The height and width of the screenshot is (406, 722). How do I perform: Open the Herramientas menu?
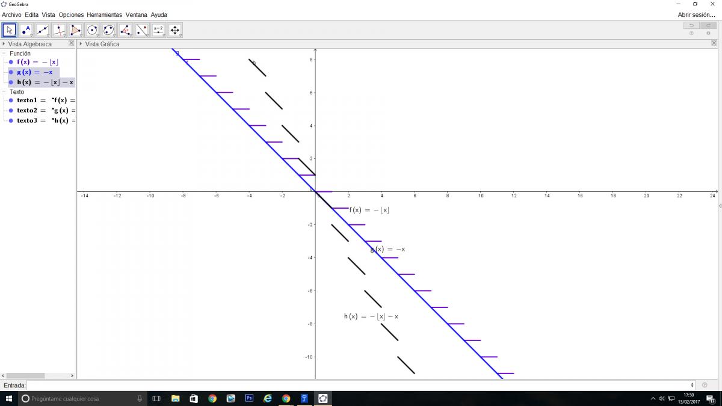pyautogui.click(x=104, y=14)
